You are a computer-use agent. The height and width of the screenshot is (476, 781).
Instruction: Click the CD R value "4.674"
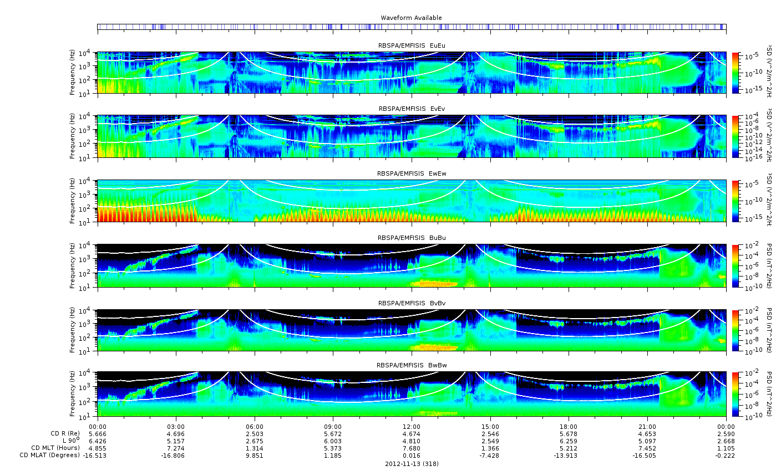tap(412, 433)
